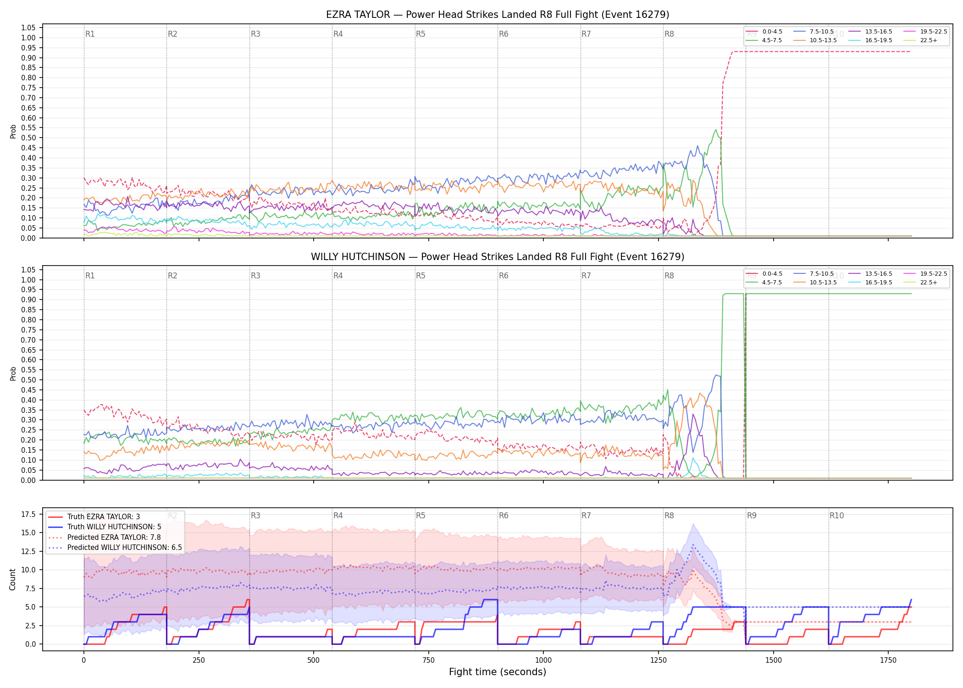Image resolution: width=963 pixels, height=688 pixels.
Task: Click the R3 round label in the count chart
Action: pos(255,516)
